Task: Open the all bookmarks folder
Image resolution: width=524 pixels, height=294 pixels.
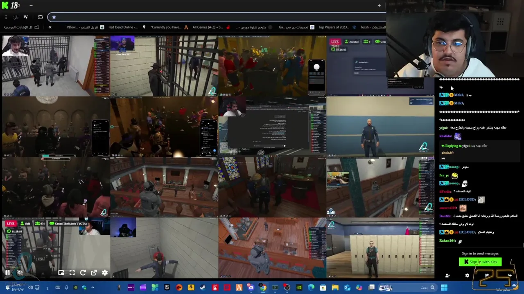Action: (21, 27)
